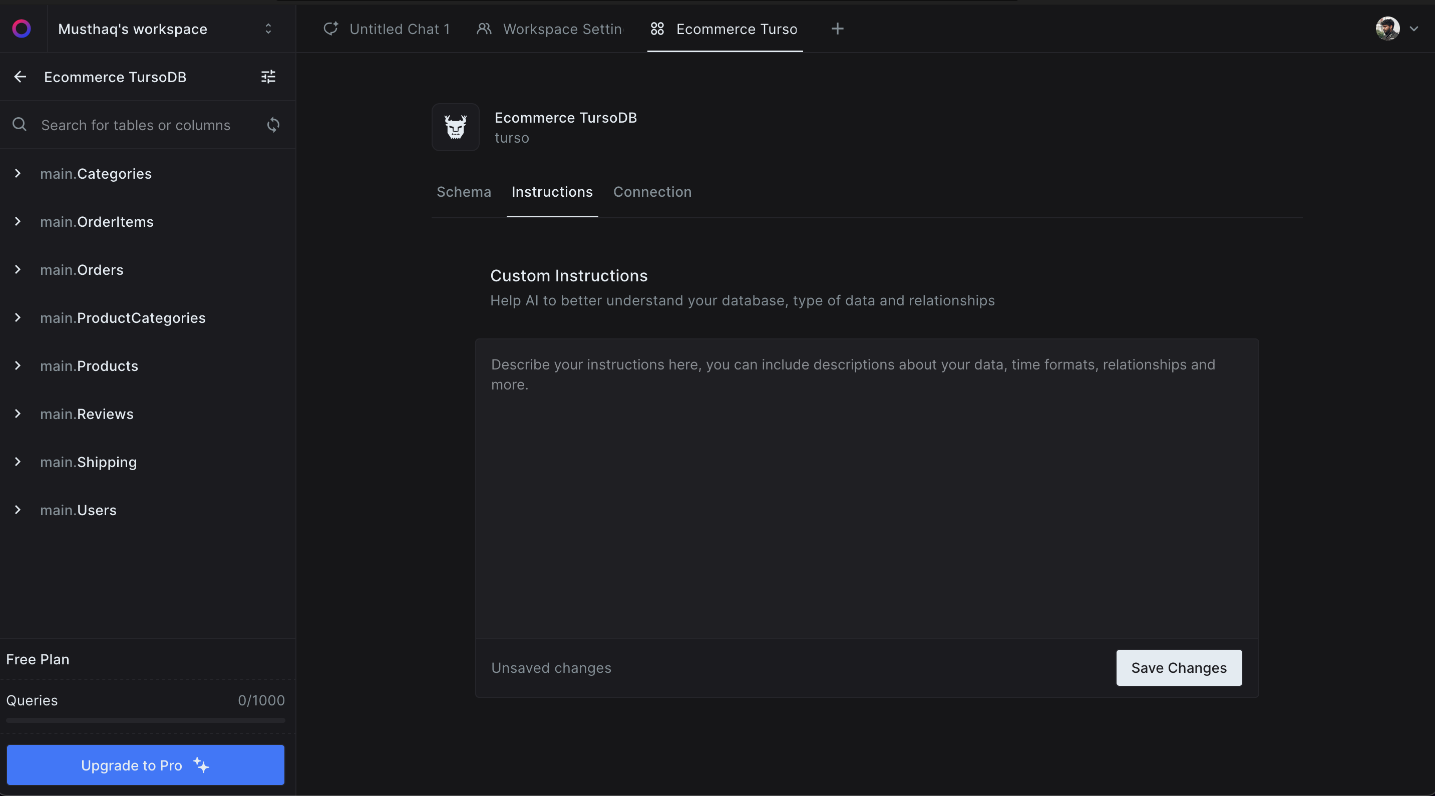
Task: Click the Turso logo icon beside the database name
Action: coord(456,127)
